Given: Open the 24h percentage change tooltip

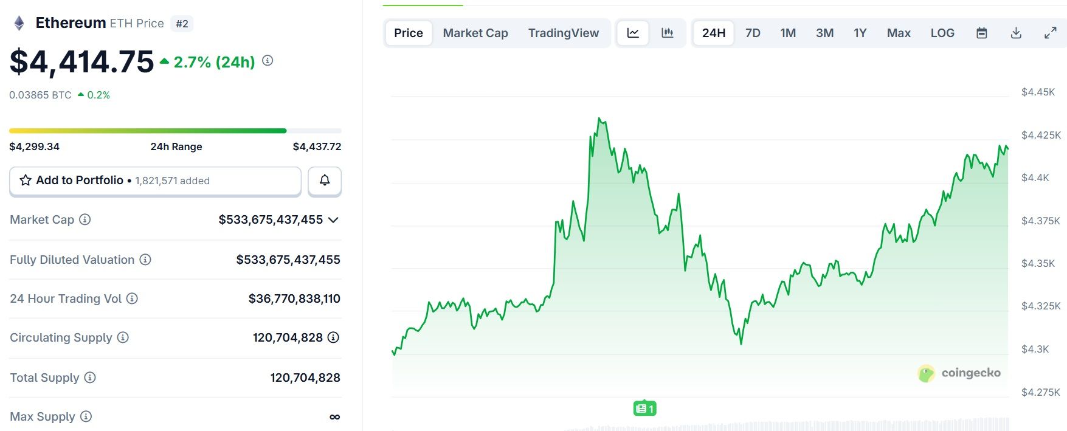Looking at the screenshot, I should pos(267,61).
